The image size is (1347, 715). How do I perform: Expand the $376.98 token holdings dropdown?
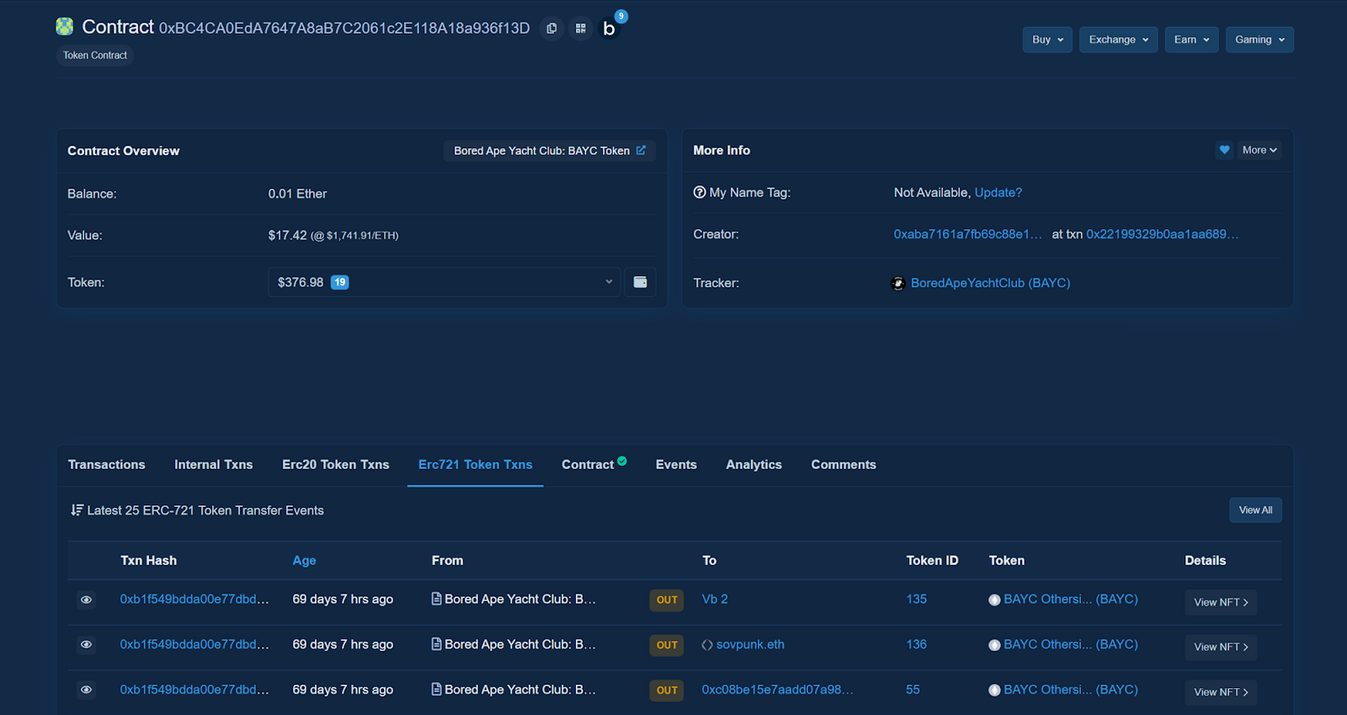[445, 282]
